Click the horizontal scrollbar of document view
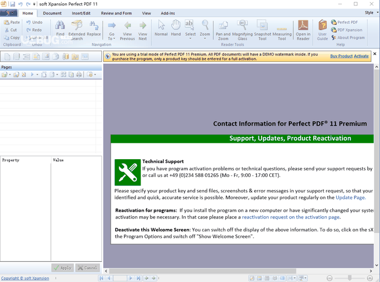This screenshot has height=282, width=380. tap(202, 271)
